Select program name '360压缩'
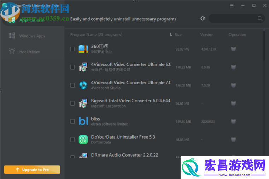Image resolution: width=269 pixels, height=179 pixels. point(99,46)
